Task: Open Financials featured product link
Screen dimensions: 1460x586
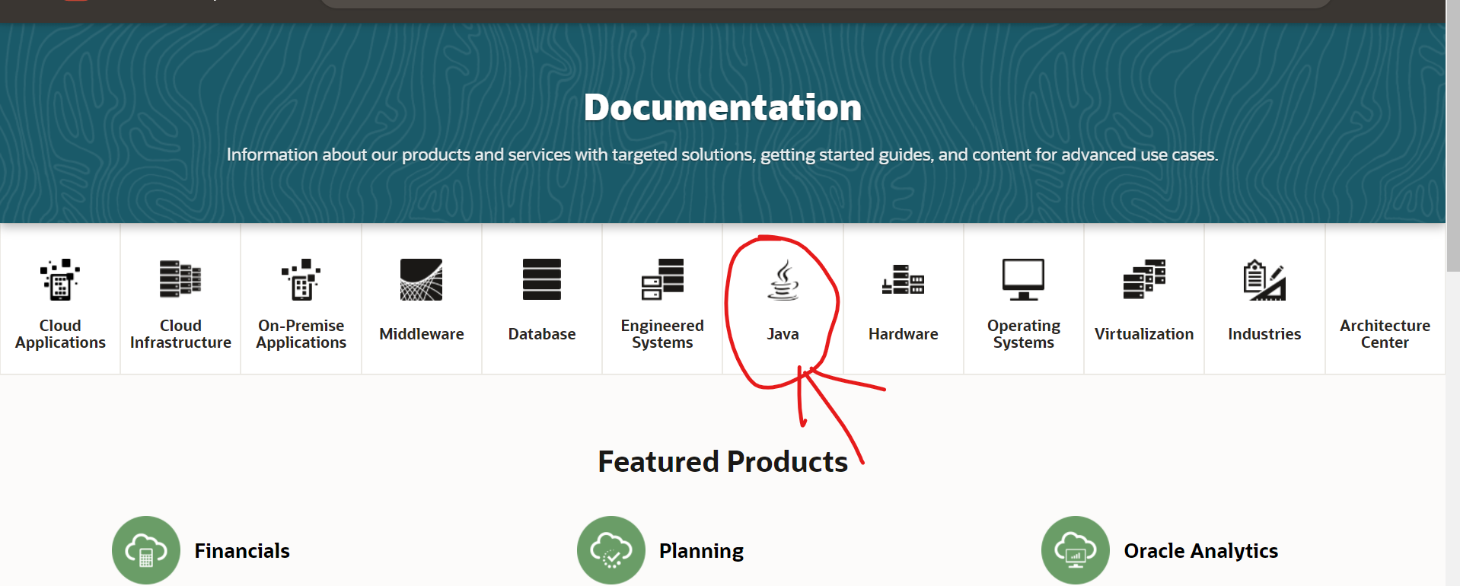Action: coord(242,551)
